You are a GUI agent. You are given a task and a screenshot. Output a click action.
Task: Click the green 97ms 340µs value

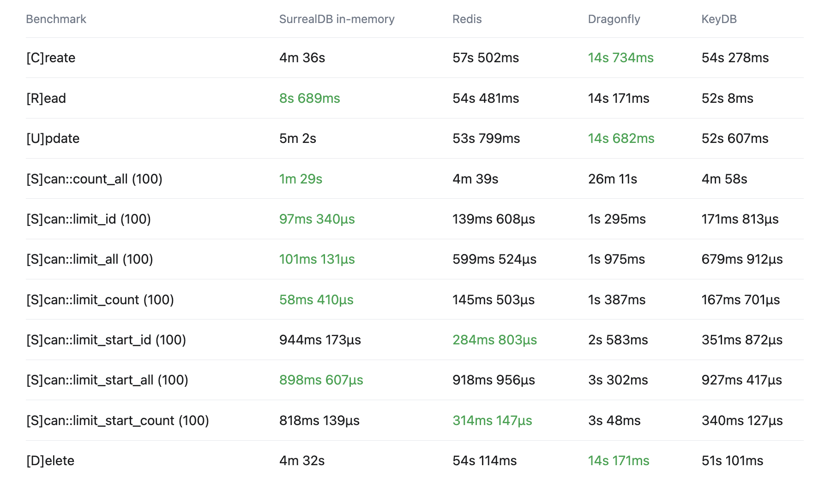pos(317,219)
